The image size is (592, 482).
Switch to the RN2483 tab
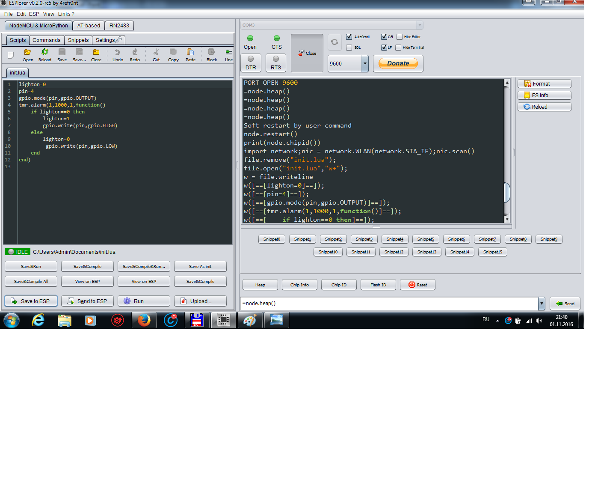119,26
